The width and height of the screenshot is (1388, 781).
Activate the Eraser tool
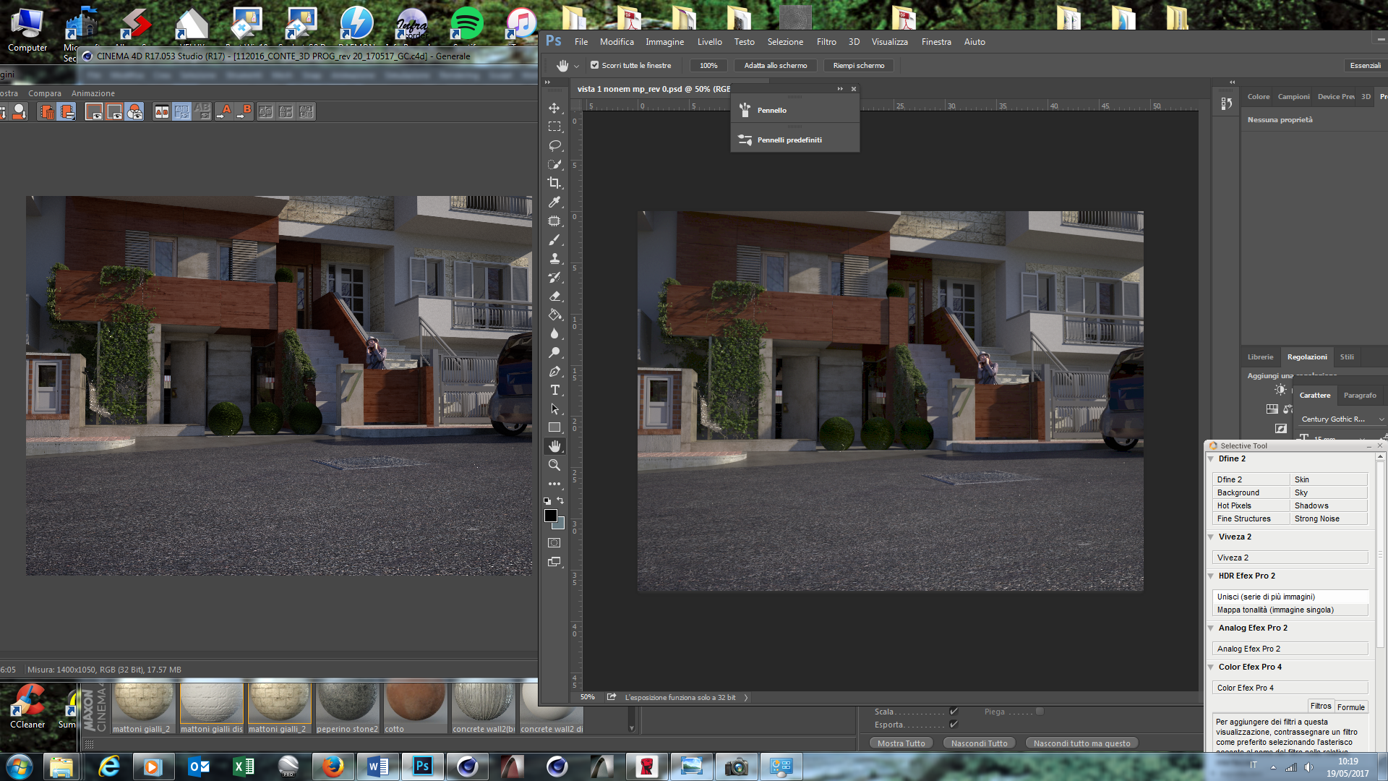tap(554, 296)
